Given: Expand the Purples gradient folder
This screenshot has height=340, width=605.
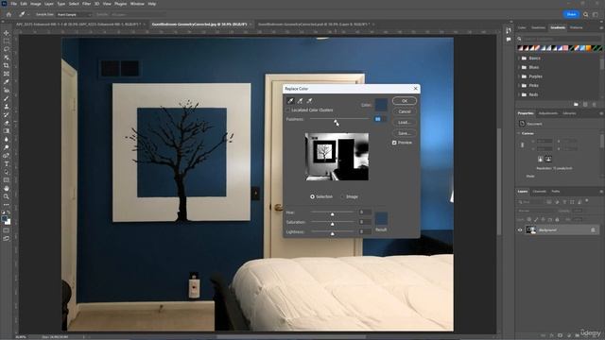Looking at the screenshot, I should (x=519, y=76).
